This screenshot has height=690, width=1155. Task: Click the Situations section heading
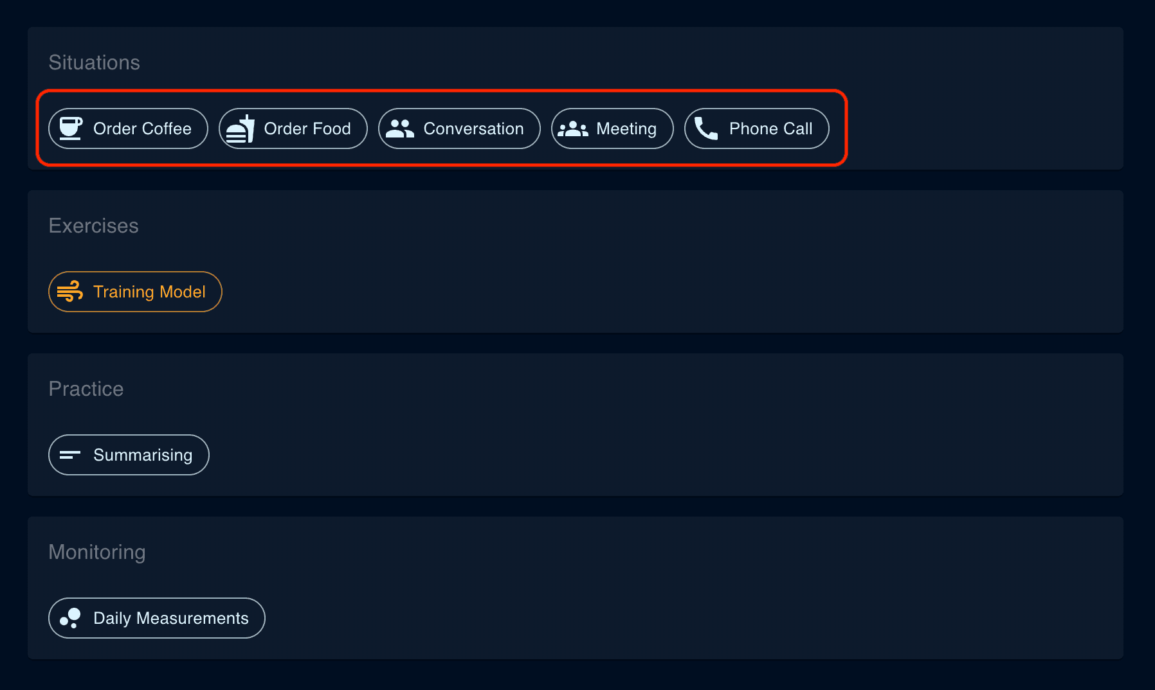click(95, 62)
